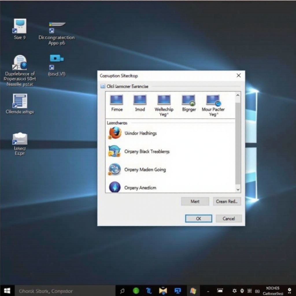
Task: Open the (tand.VI) desktop shortcut
Action: pyautogui.click(x=56, y=65)
